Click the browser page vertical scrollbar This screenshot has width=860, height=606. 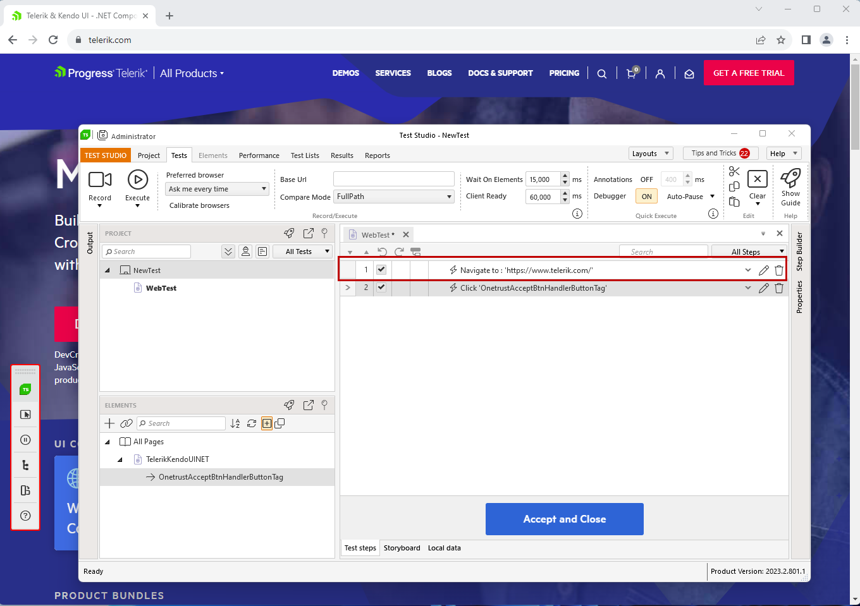pyautogui.click(x=855, y=107)
